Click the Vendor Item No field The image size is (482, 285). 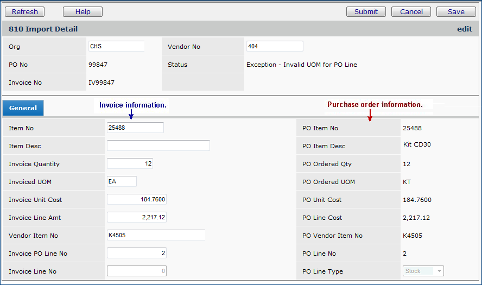click(156, 236)
